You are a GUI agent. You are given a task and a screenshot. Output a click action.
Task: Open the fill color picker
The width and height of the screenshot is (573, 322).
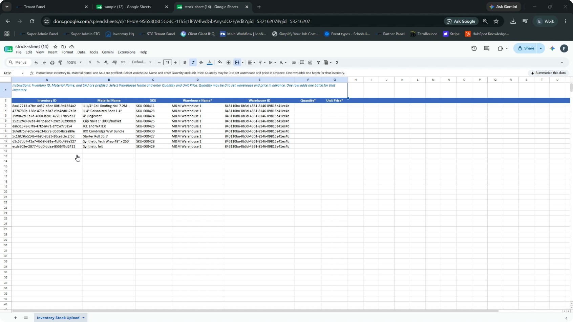(220, 62)
